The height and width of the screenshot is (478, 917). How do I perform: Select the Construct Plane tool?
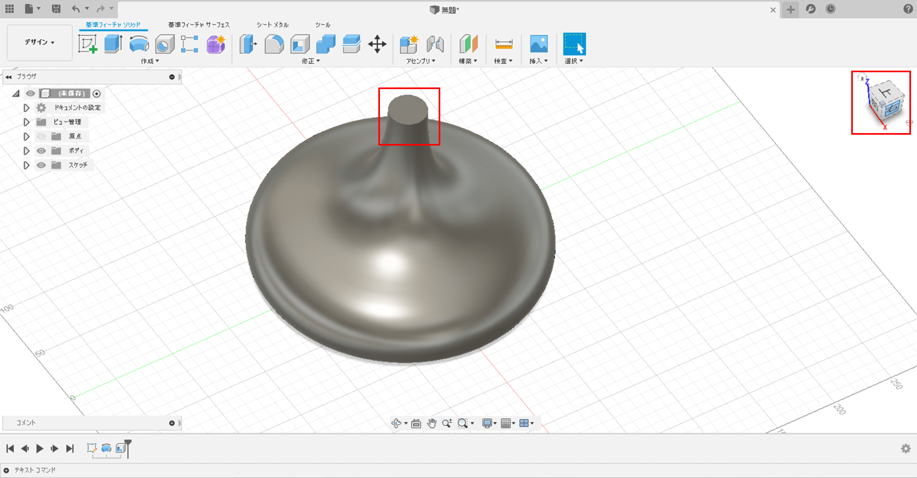tap(468, 44)
